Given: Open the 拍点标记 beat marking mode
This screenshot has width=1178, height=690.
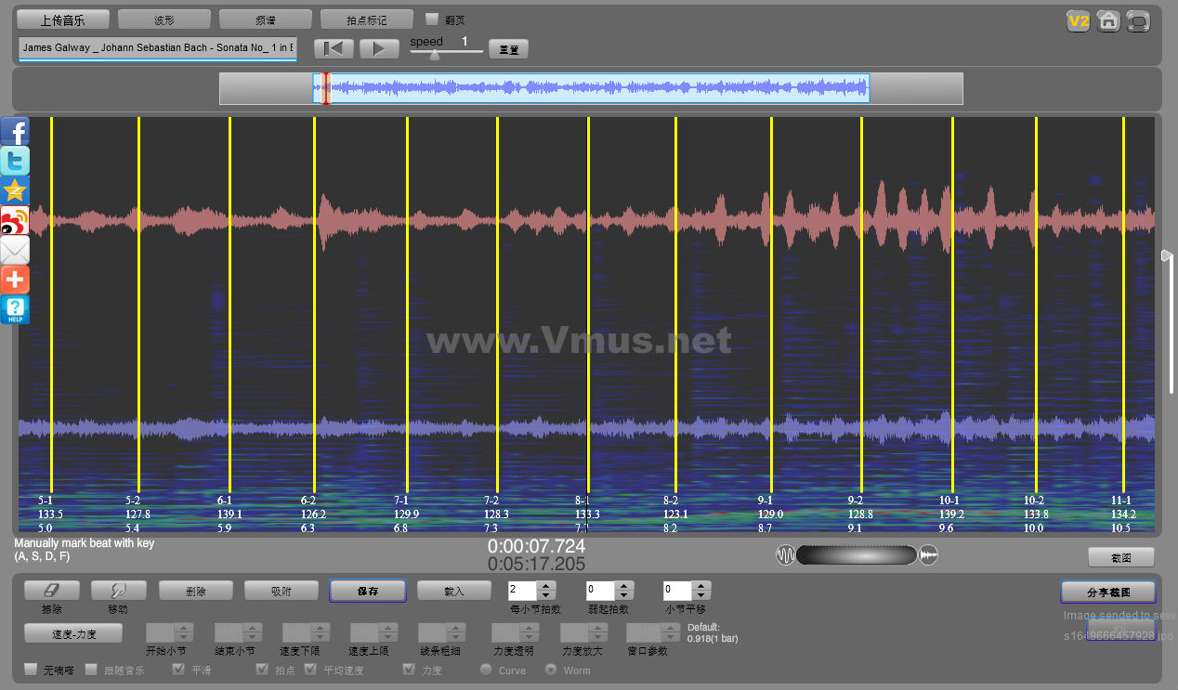Looking at the screenshot, I should (367, 19).
